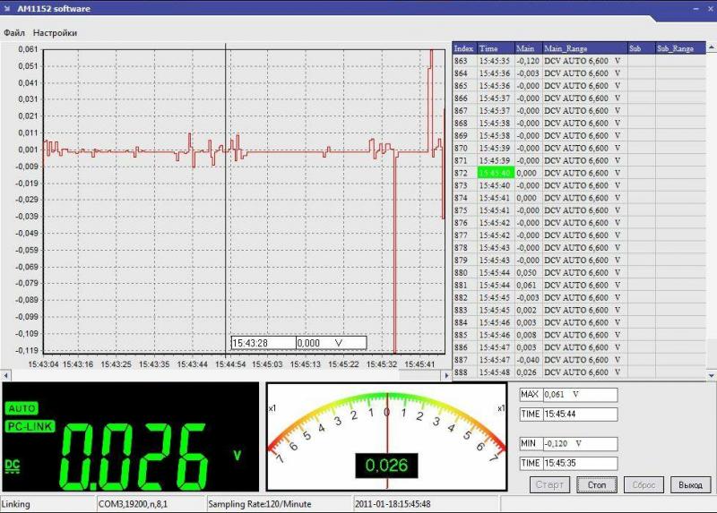This screenshot has width=717, height=513.
Task: Click the vertical cursor line on the chart
Action: point(226,201)
